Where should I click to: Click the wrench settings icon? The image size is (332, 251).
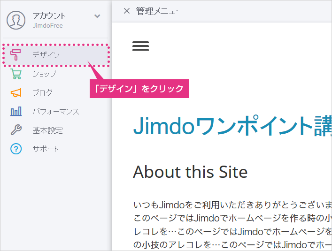[x=16, y=130]
